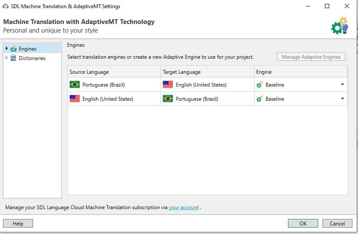
Task: Click the Dictionaries book icon in the tree
Action: [x=13, y=58]
